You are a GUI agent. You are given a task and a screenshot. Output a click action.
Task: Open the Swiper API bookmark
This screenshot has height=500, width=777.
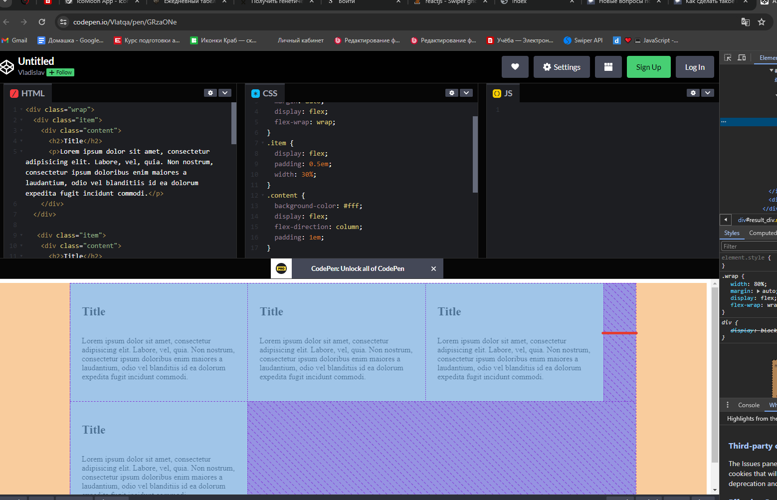coord(583,40)
